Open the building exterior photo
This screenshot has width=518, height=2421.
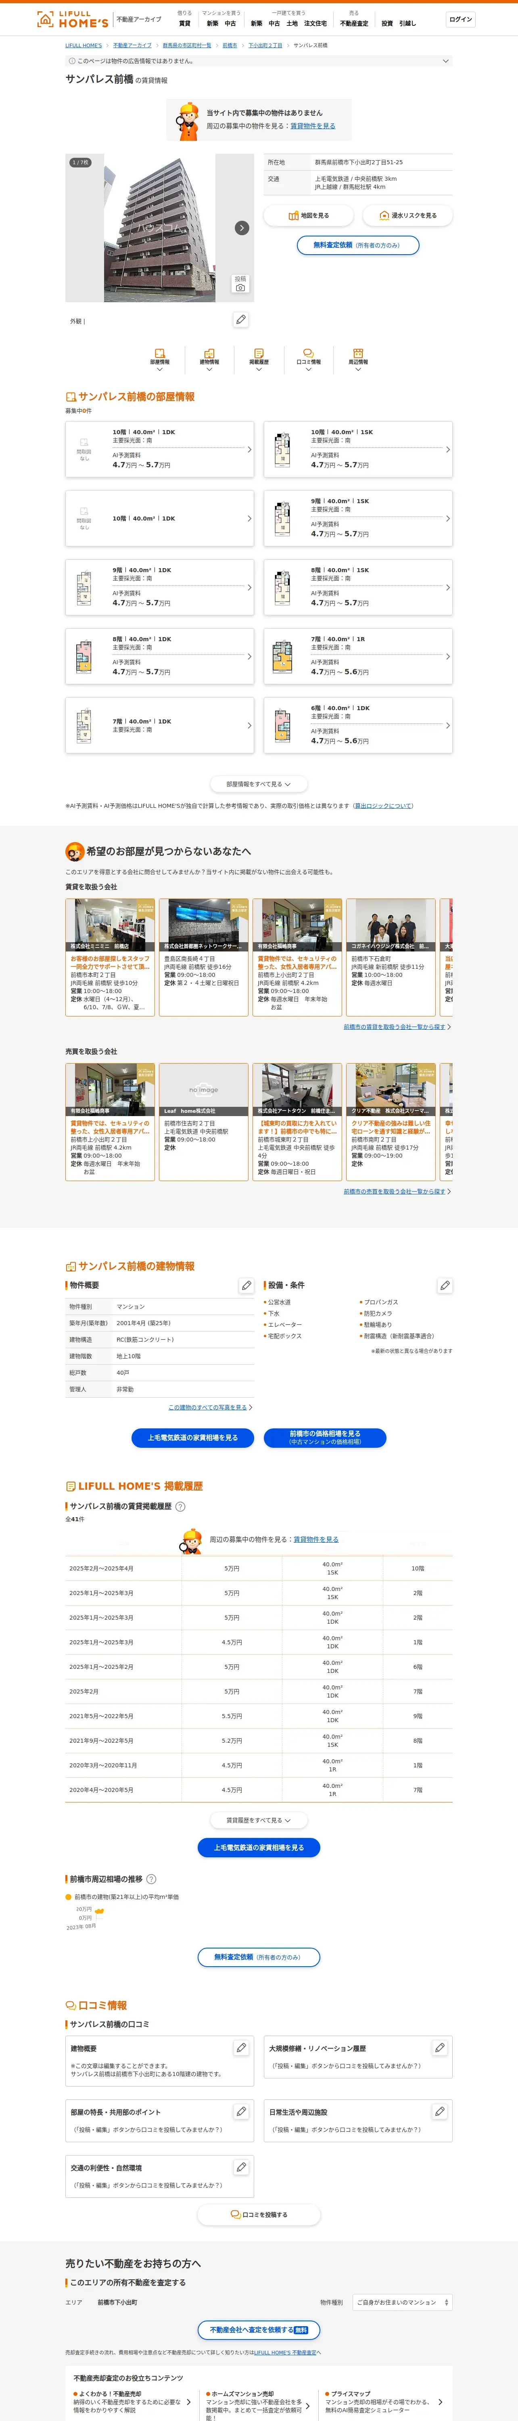(159, 228)
